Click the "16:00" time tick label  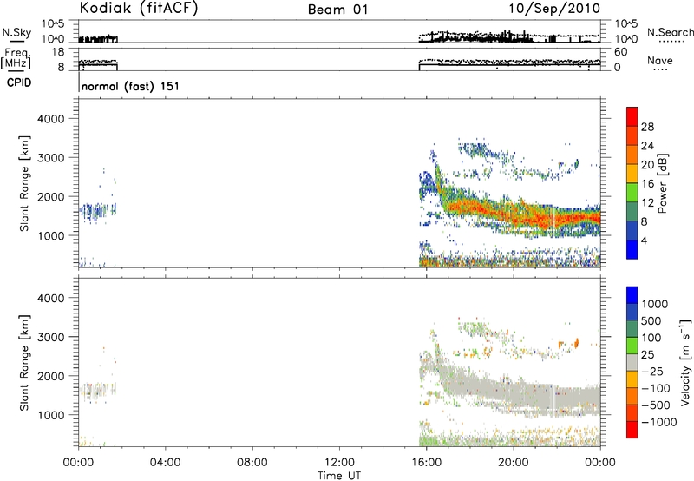coord(426,463)
